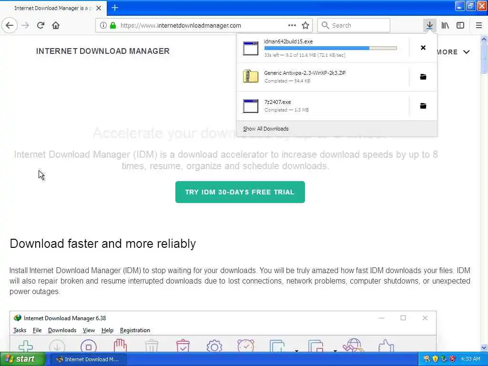
Task: Toggle the downloads panel arrow button
Action: point(429,25)
